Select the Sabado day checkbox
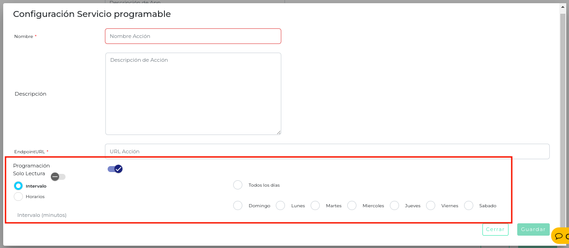The image size is (569, 248). pyautogui.click(x=469, y=205)
